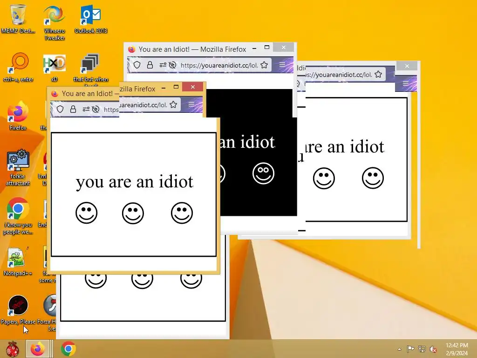The image size is (477, 358).
Task: Maximize the back-center Firefox window
Action: [x=267, y=47]
